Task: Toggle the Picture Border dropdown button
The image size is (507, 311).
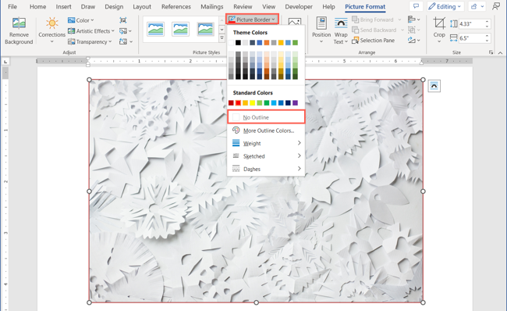Action: pos(252,20)
